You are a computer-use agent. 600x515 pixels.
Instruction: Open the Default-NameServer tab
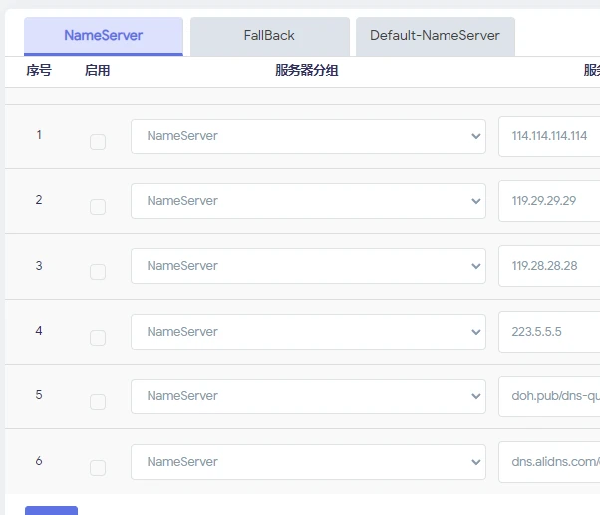coord(436,36)
